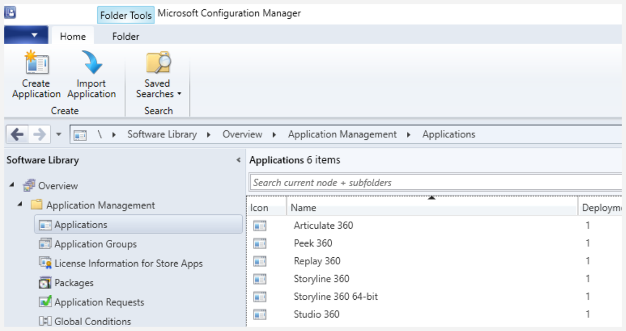Select the Peek 360 row name
Screen dimensions: 626x331
313,243
